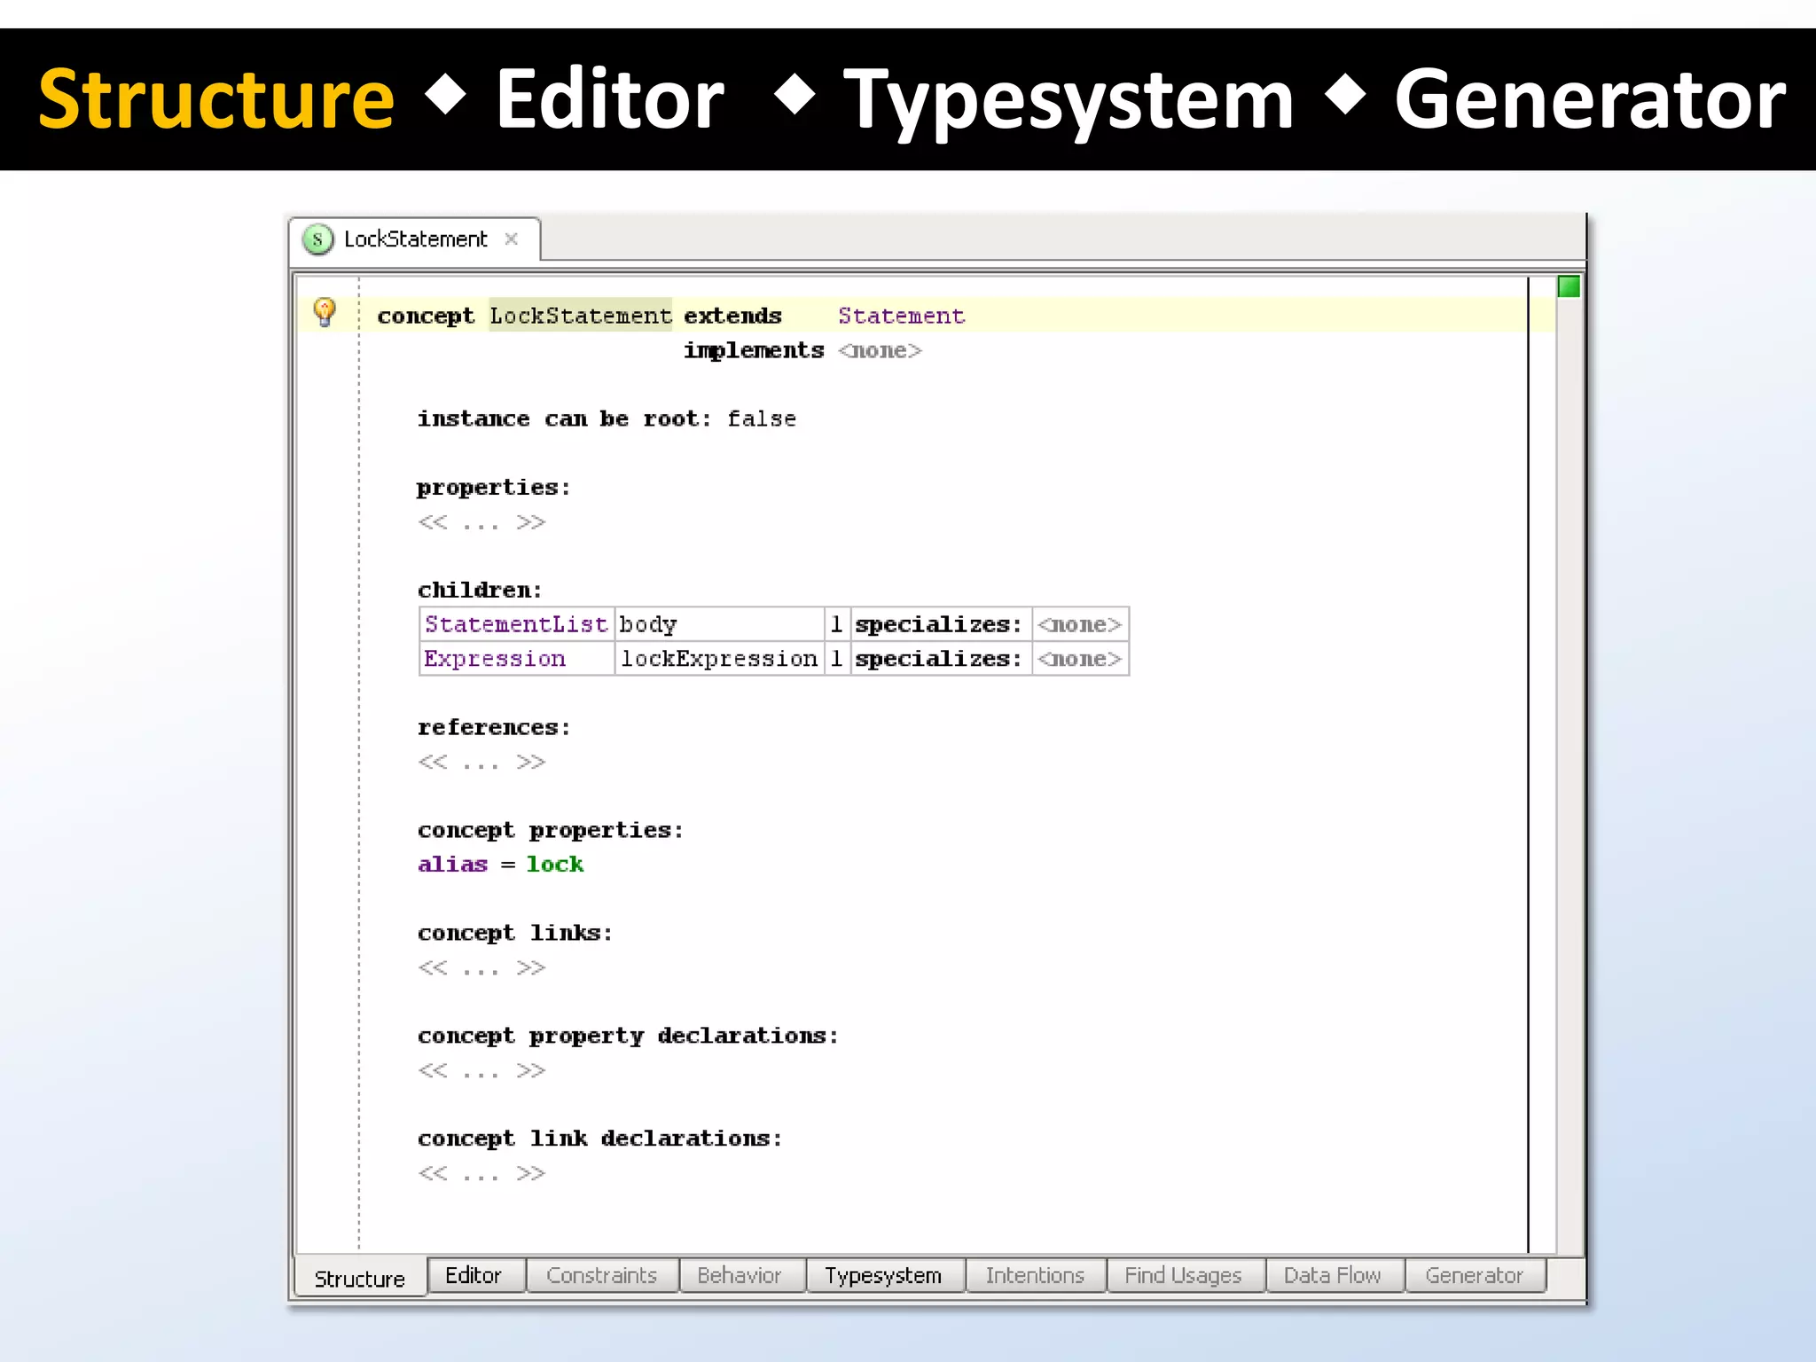The width and height of the screenshot is (1816, 1362).
Task: Click the cardinality cell in lockExpression row
Action: [836, 659]
